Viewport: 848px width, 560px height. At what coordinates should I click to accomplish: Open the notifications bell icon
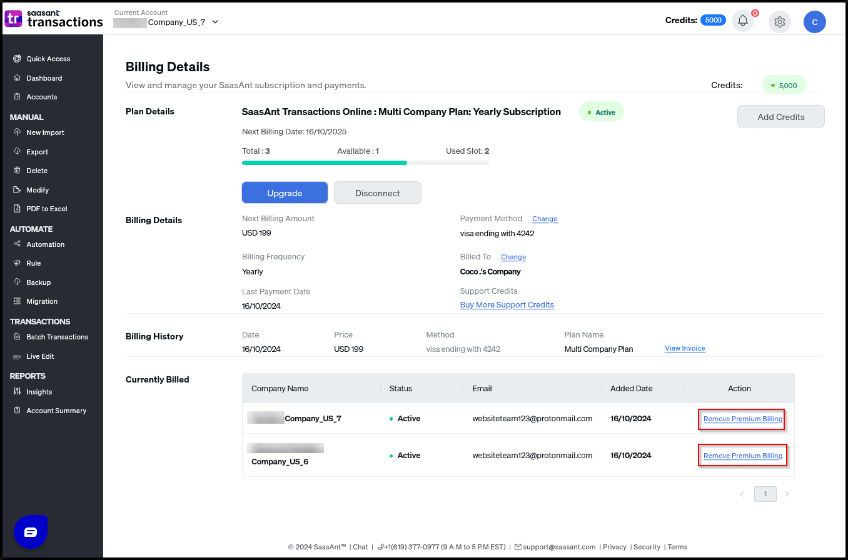(x=743, y=21)
